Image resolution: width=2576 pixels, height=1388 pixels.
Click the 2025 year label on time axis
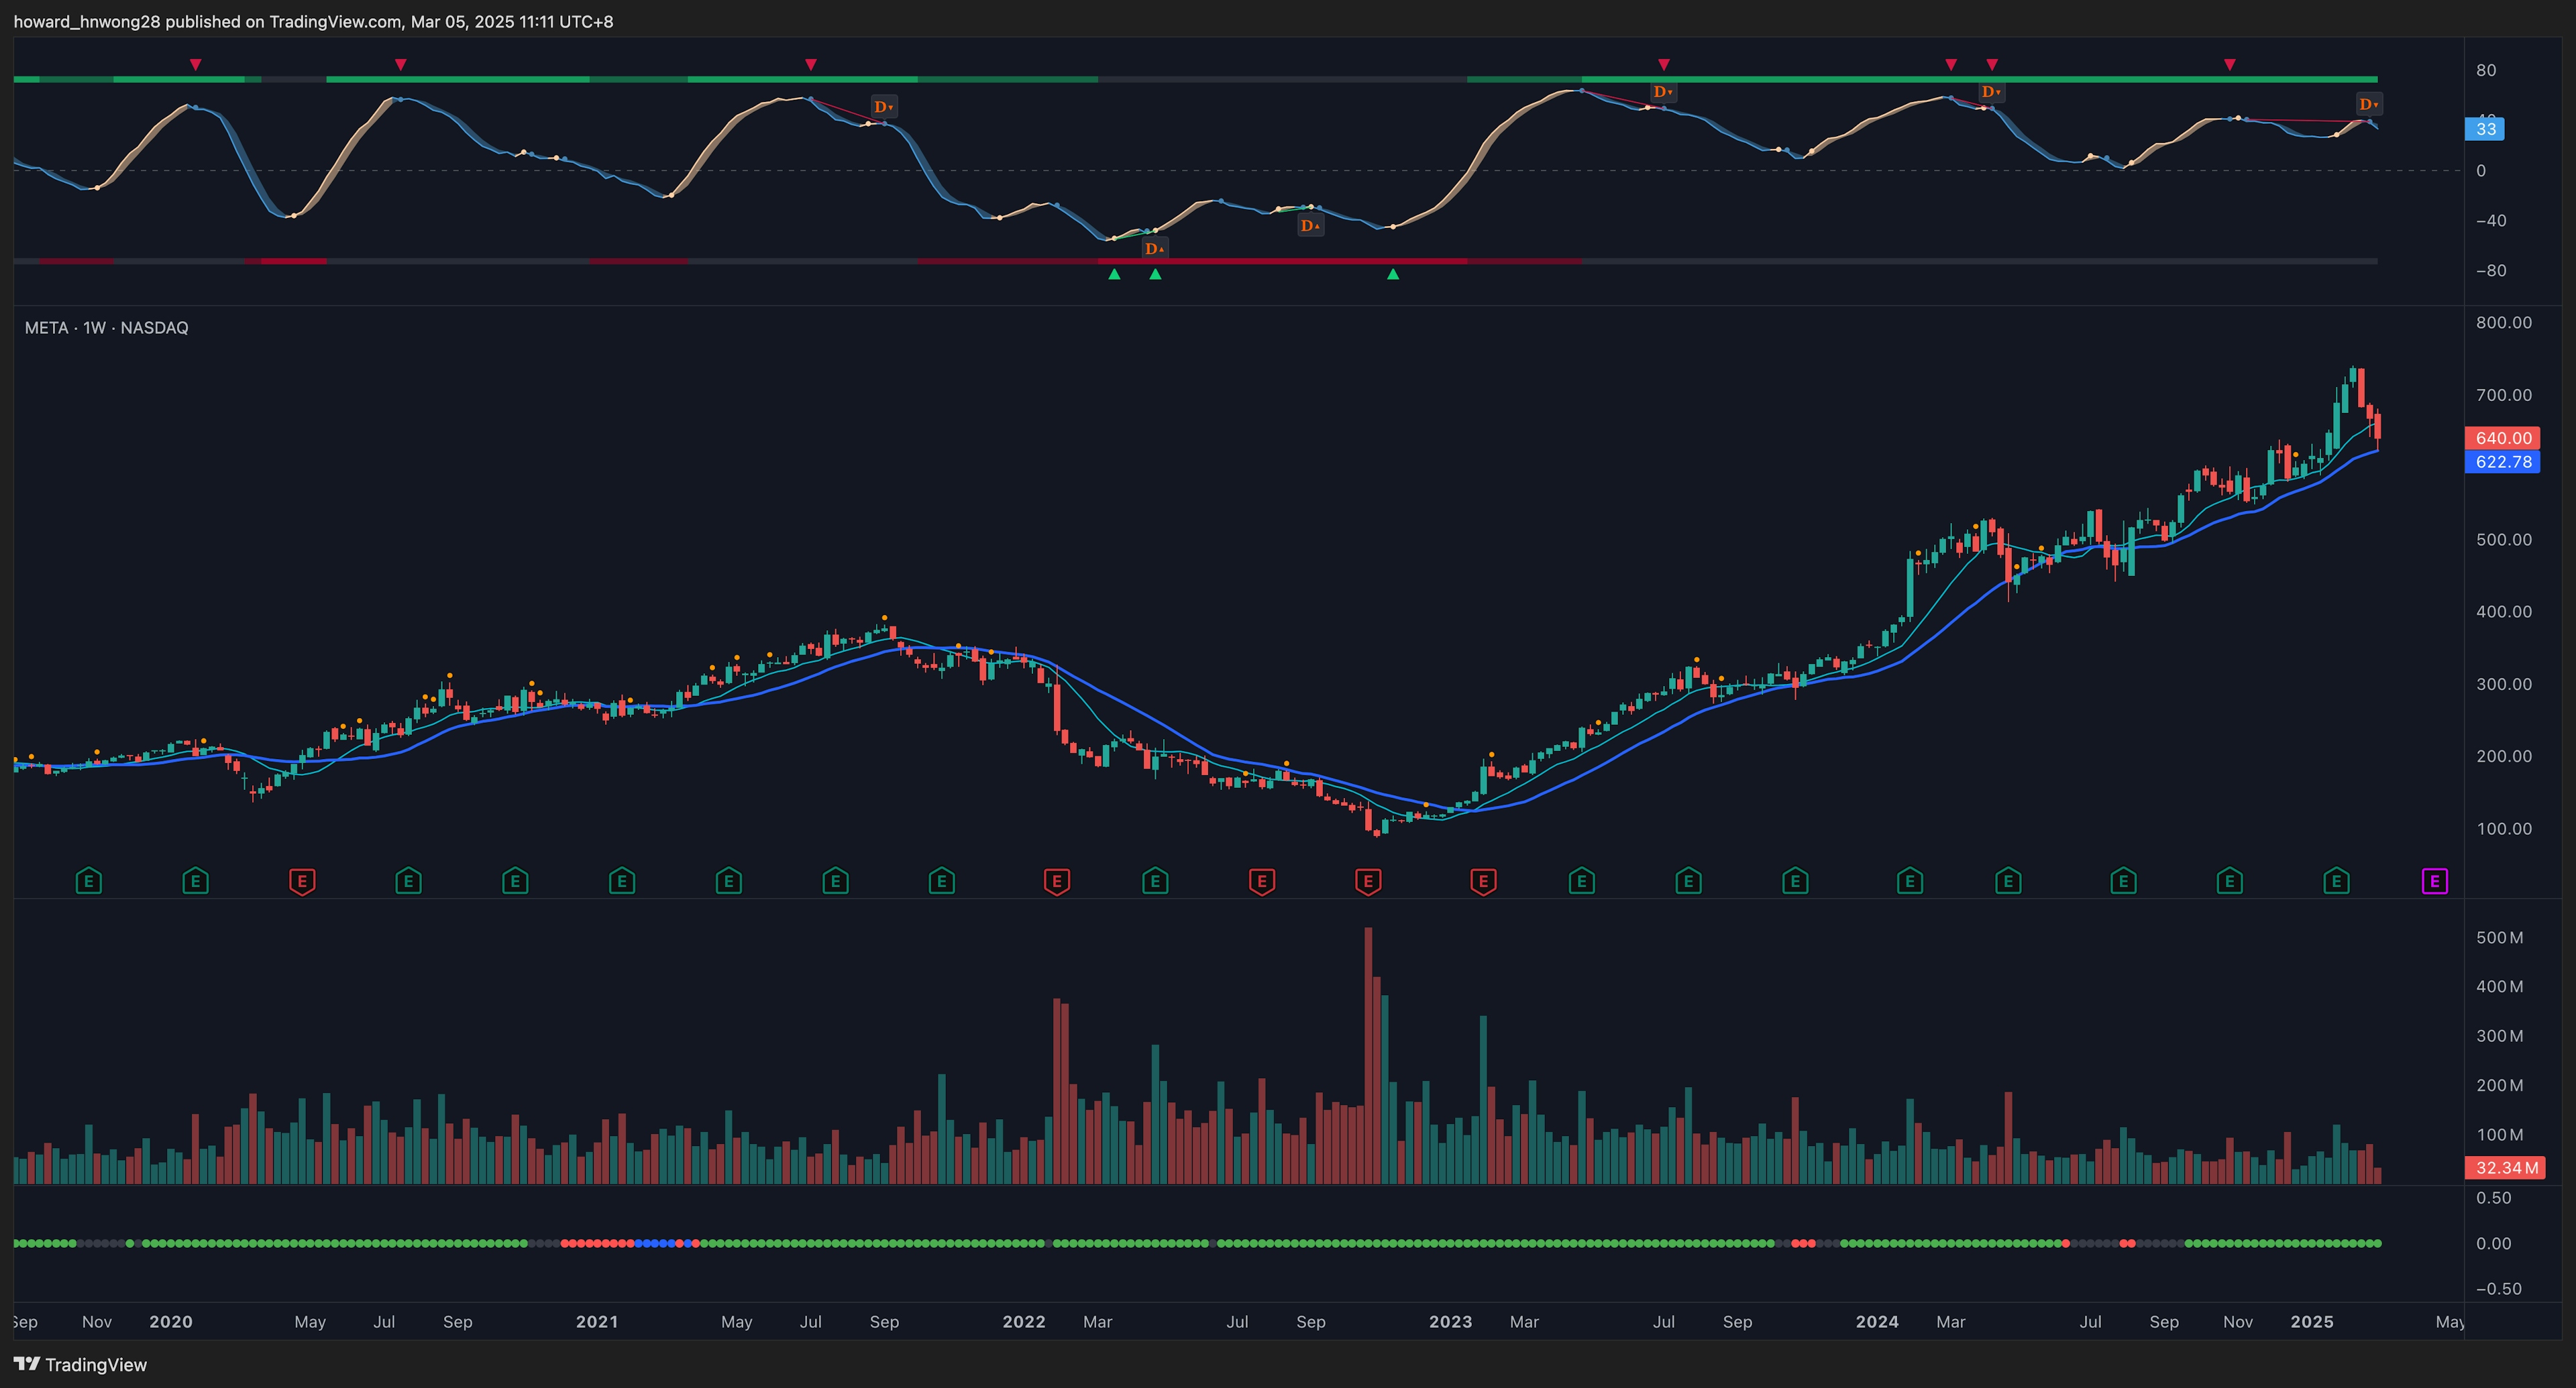2312,1321
